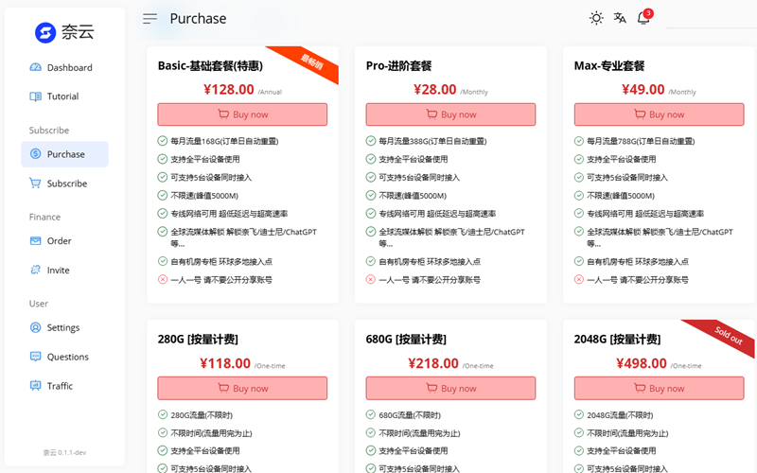Screen dimensions: 757x473
Task: Click the ¥498.00 price text
Action: point(642,363)
